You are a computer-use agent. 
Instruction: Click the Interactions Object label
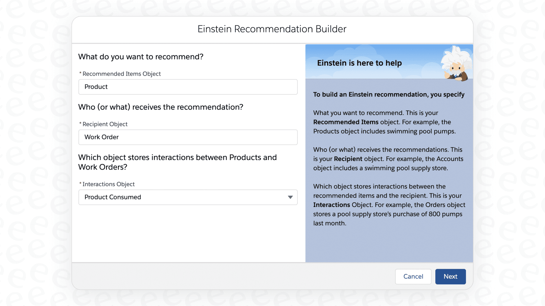coord(108,184)
